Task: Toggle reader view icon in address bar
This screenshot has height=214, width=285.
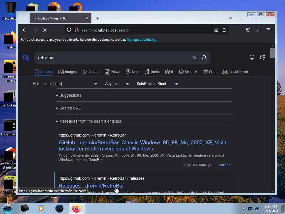Action: (216, 30)
